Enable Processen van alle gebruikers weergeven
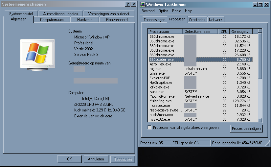The width and height of the screenshot is (271, 167). pos(150,128)
